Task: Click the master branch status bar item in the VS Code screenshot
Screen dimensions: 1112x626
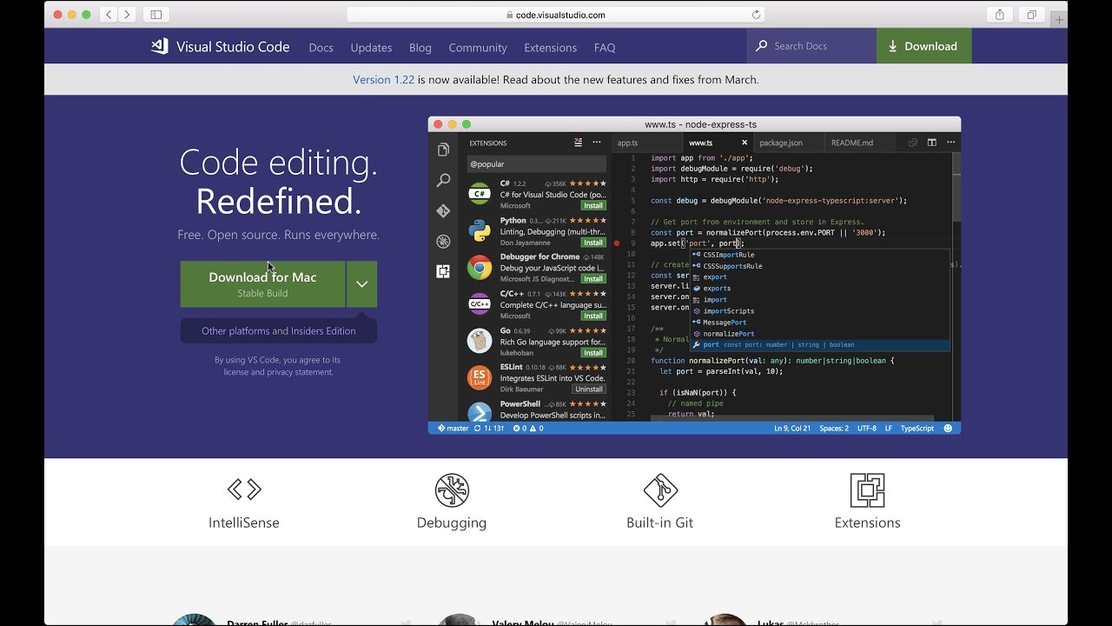Action: pyautogui.click(x=453, y=429)
